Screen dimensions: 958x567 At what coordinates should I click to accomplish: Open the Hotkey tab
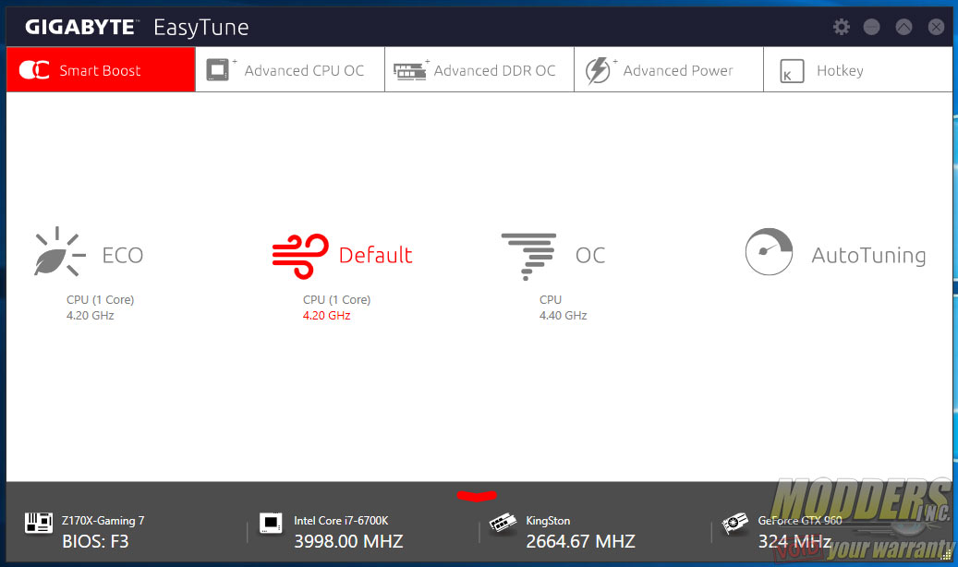(x=858, y=69)
